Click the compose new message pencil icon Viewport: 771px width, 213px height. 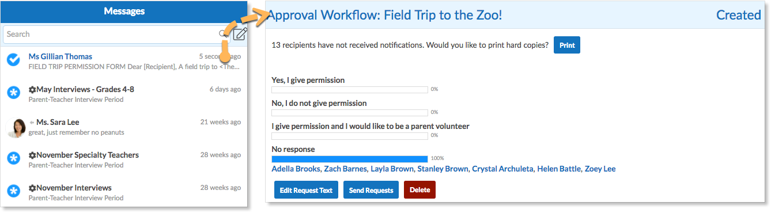point(240,34)
